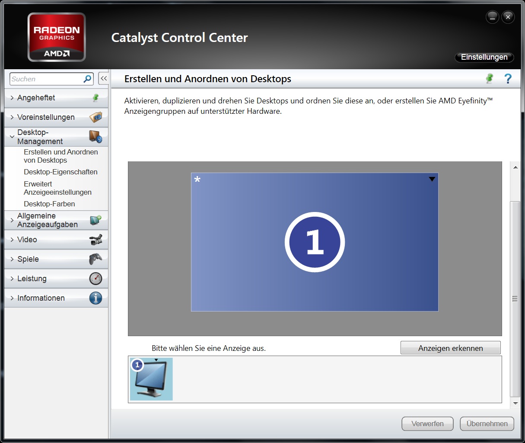Click the Leistung gauge icon
525x443 pixels.
(x=95, y=279)
